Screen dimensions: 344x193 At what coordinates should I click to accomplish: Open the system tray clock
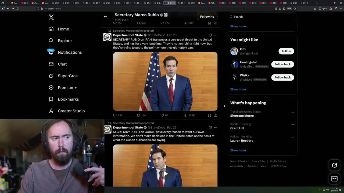click(x=335, y=190)
